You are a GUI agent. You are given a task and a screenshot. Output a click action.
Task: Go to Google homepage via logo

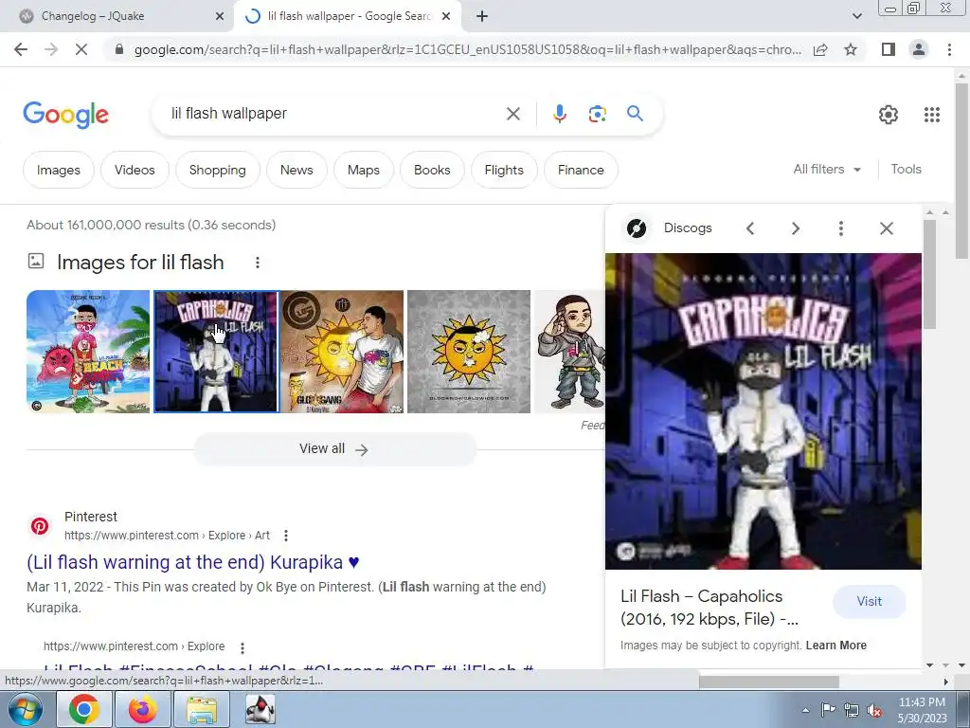click(x=65, y=115)
